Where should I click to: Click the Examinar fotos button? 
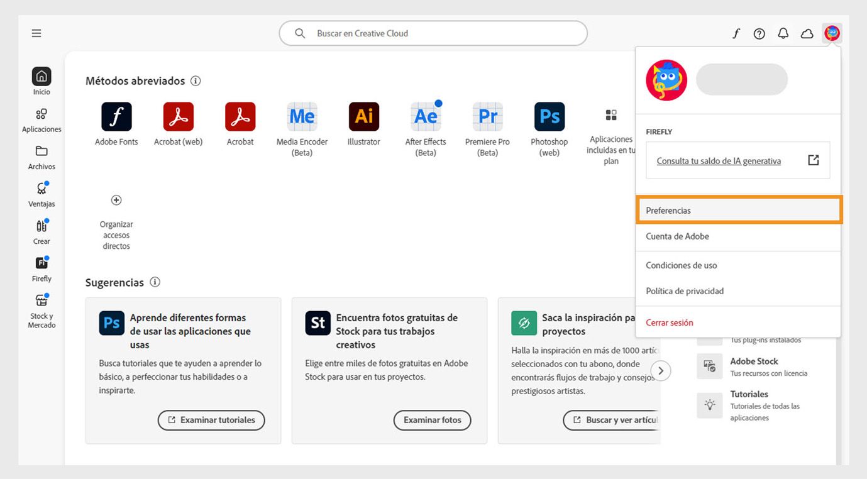[x=433, y=420]
